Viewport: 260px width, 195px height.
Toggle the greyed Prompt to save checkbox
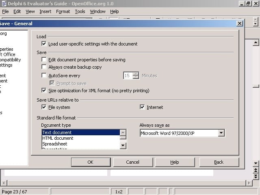[52, 83]
